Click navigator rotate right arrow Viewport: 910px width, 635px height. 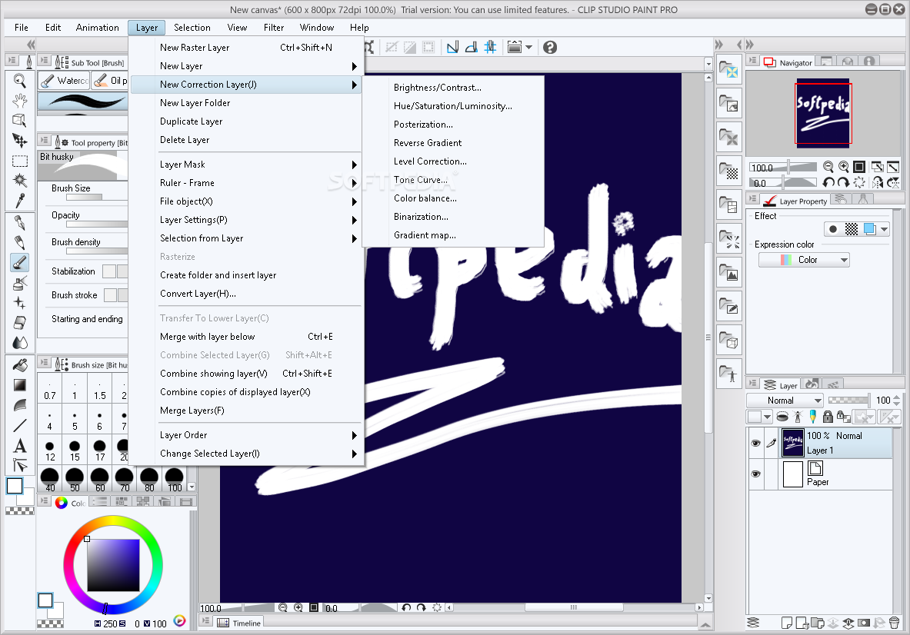843,183
